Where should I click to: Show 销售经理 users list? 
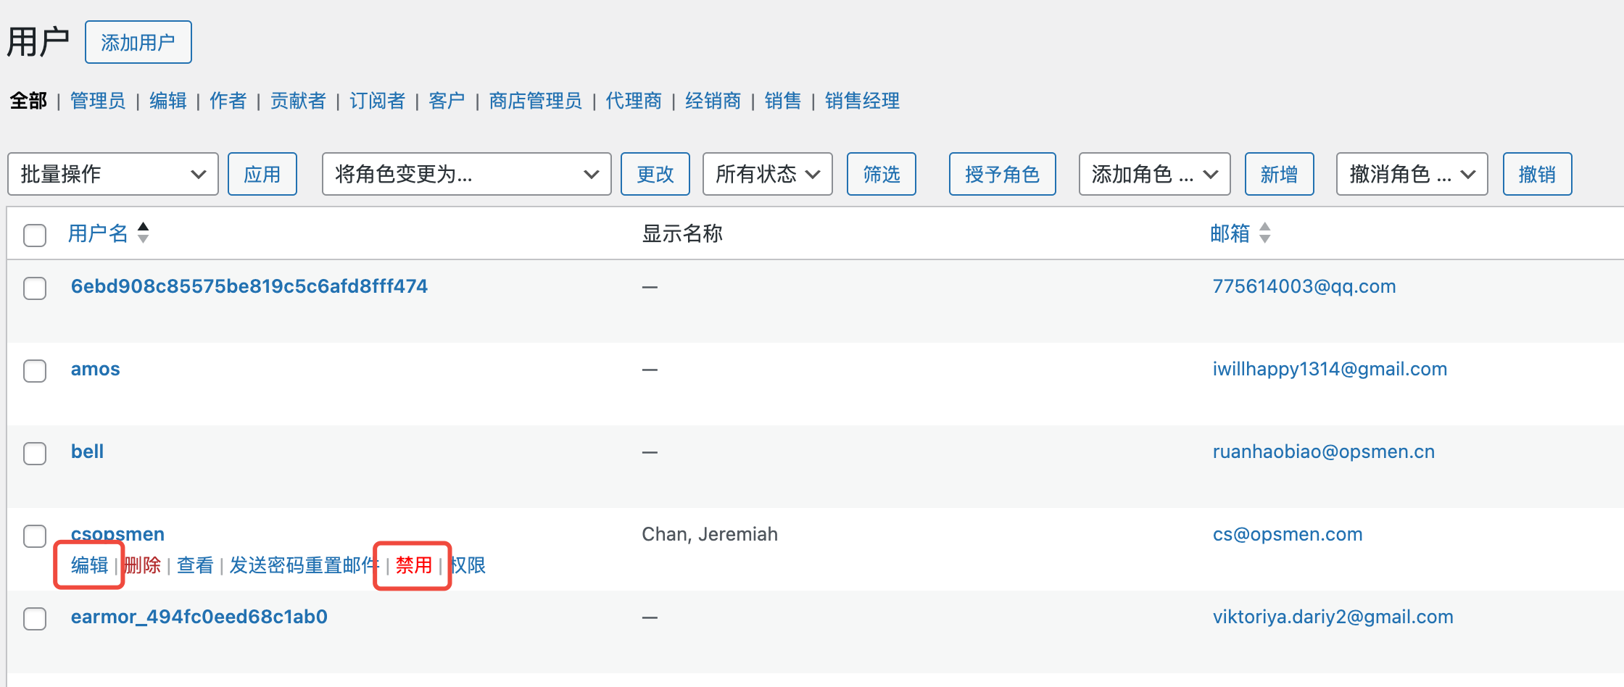pos(862,101)
